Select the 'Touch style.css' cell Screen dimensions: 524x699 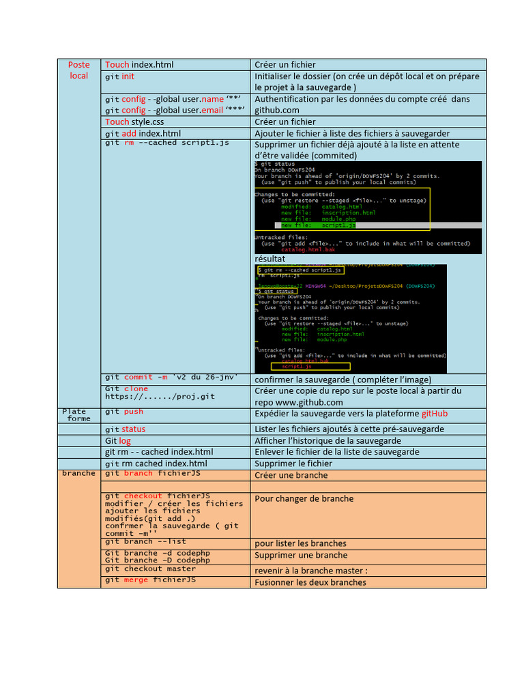[175, 122]
